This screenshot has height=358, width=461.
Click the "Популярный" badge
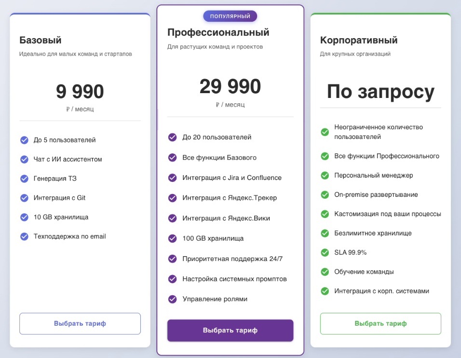tap(230, 16)
